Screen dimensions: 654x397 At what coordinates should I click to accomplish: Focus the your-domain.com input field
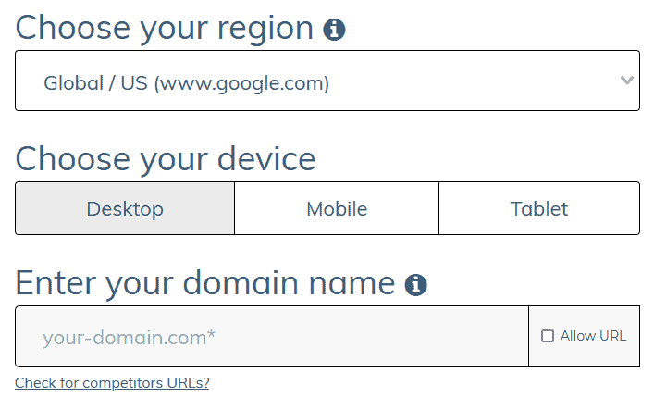(x=271, y=337)
